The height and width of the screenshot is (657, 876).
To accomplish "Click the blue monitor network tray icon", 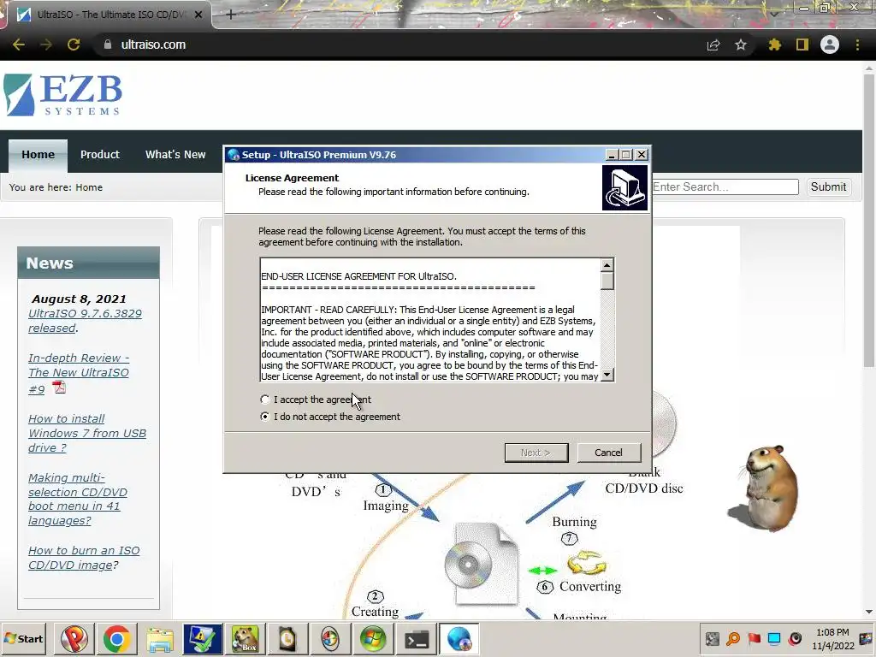I will tap(774, 638).
